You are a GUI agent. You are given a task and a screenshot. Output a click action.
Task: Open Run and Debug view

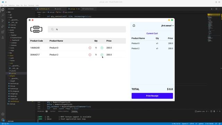point(3,26)
